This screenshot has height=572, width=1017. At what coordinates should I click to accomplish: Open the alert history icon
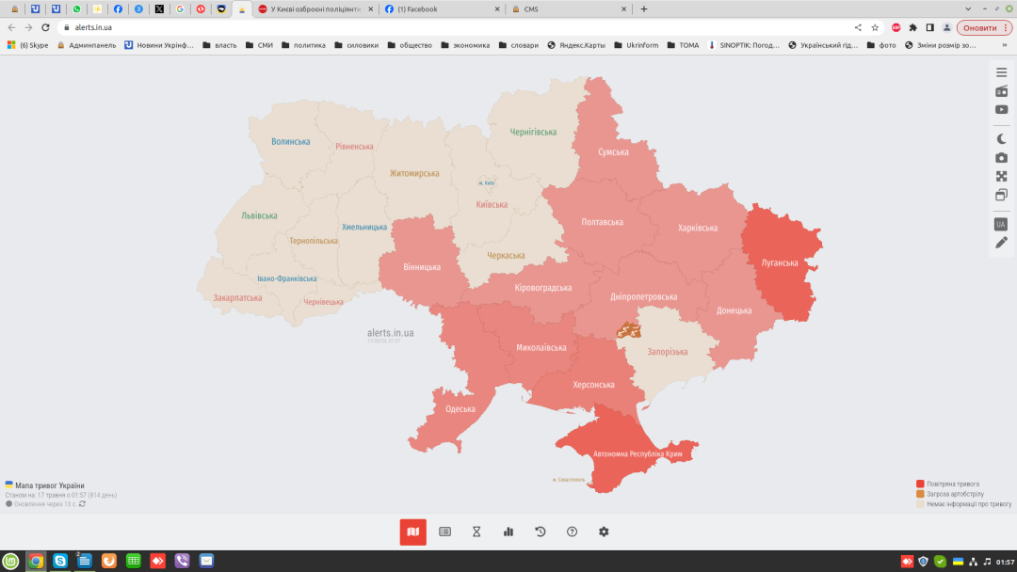[540, 532]
